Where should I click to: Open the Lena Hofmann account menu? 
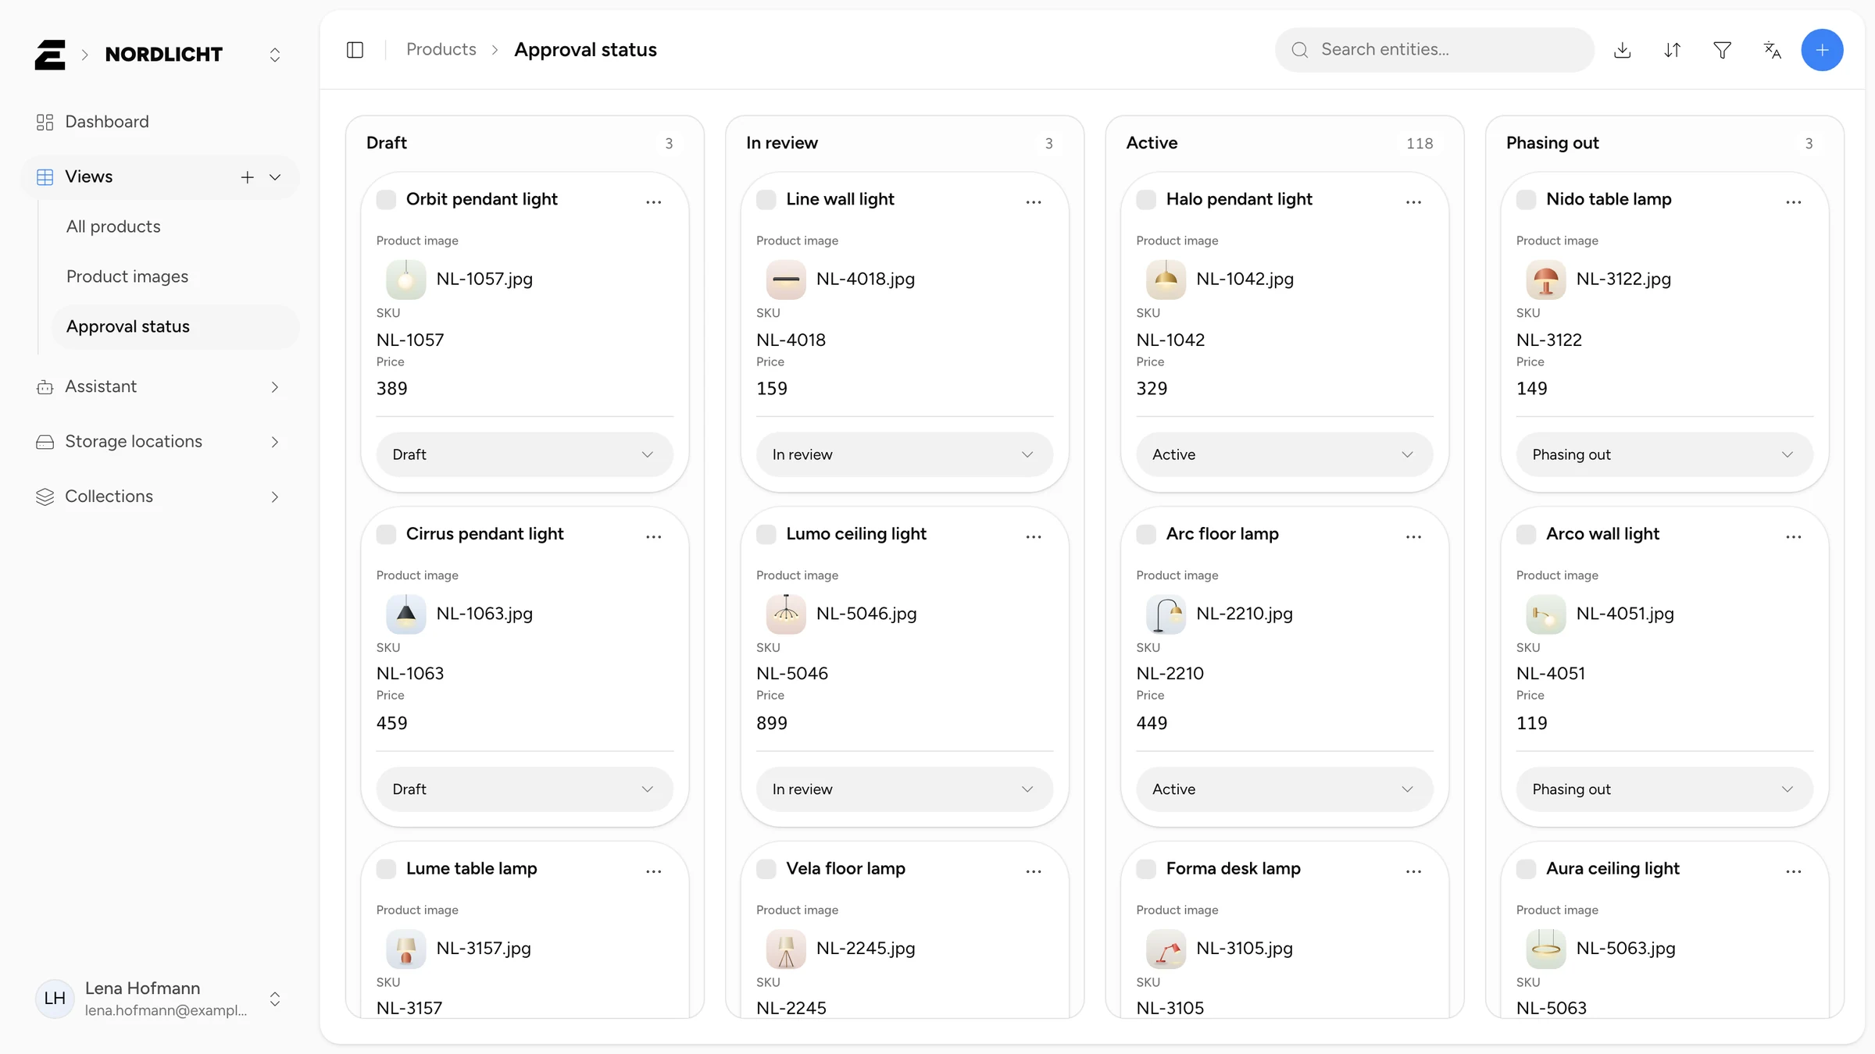(159, 999)
